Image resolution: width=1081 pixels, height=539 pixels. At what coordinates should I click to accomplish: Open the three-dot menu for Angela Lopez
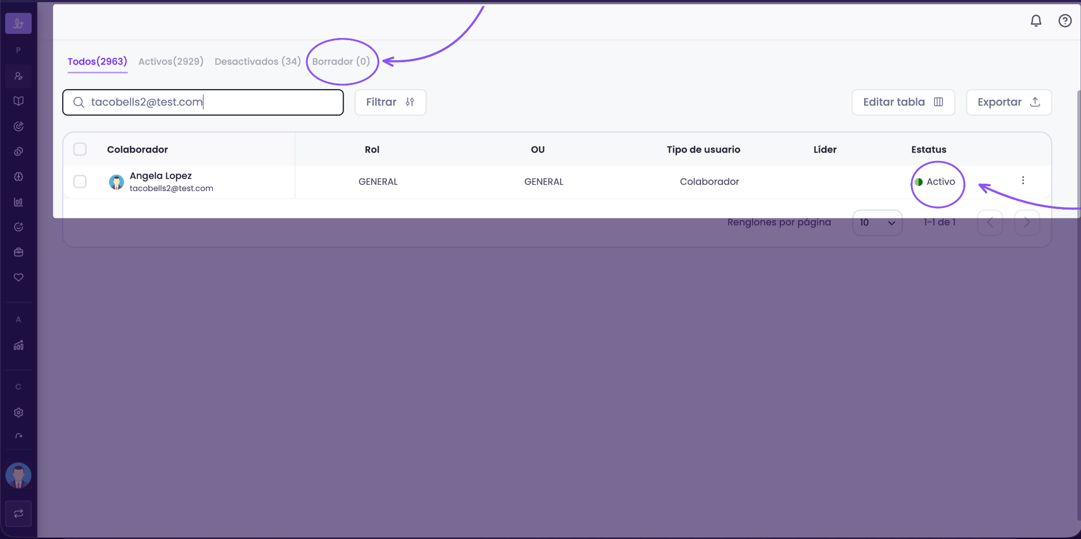tap(1023, 181)
